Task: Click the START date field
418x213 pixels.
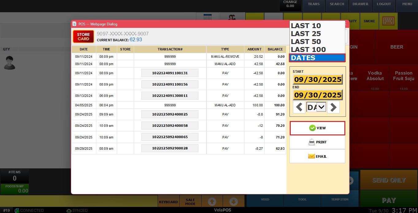Action: (318, 80)
